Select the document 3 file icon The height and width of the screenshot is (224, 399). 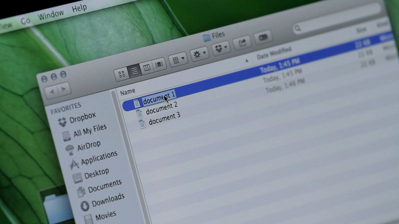(142, 124)
